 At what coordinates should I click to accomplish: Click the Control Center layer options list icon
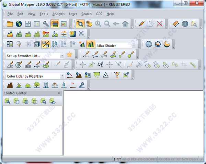point(16,101)
